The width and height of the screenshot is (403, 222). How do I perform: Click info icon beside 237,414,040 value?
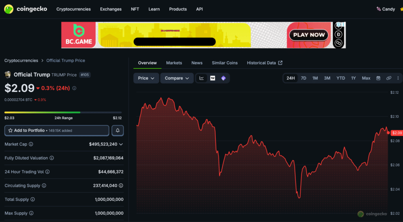(x=121, y=185)
